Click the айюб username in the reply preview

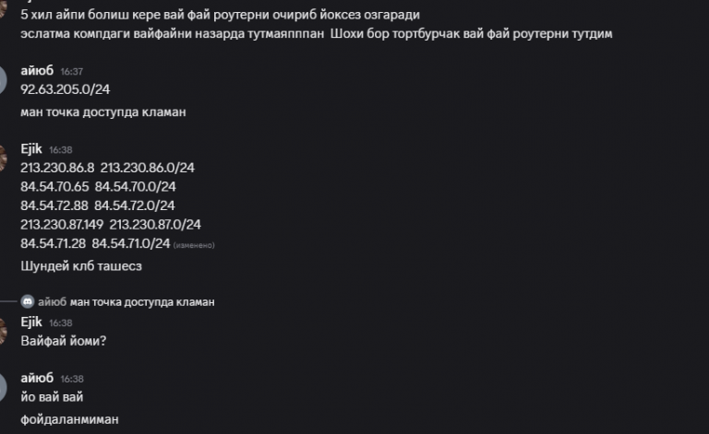(53, 301)
